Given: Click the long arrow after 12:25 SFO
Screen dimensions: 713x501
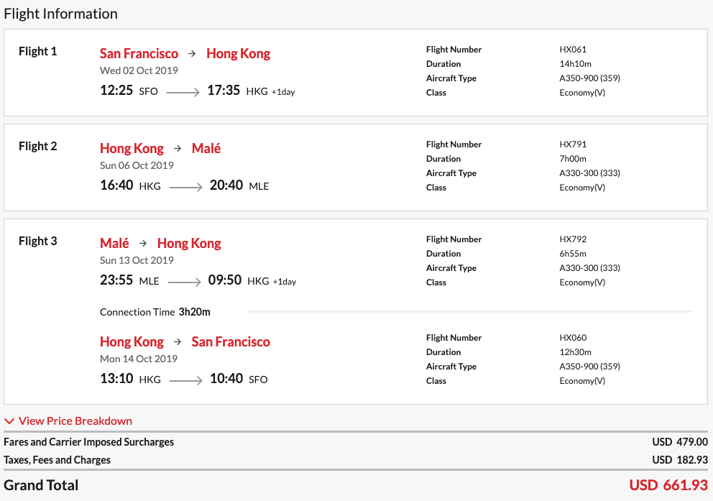Looking at the screenshot, I should click(183, 92).
